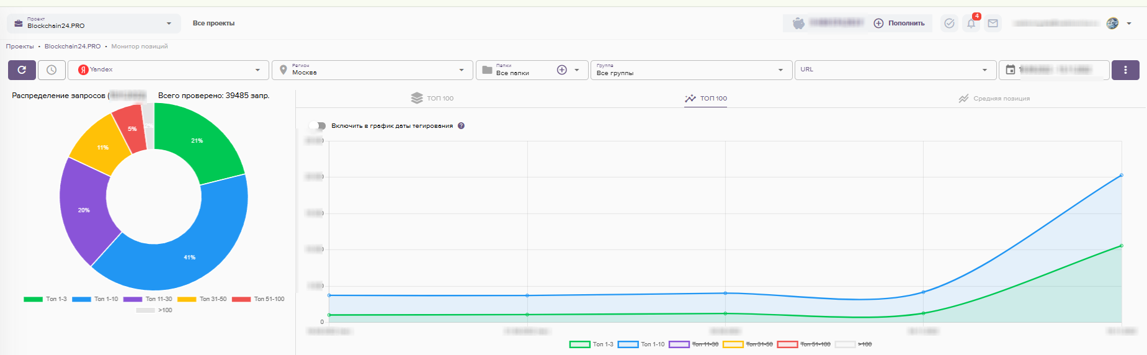The height and width of the screenshot is (355, 1147).
Task: Add a folder with plus icon
Action: click(x=561, y=70)
